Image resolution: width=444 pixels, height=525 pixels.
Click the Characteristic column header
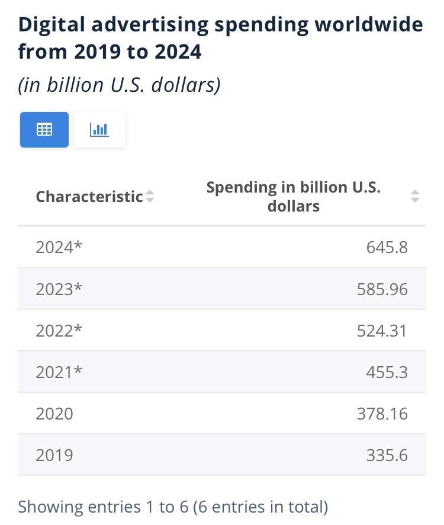click(89, 197)
